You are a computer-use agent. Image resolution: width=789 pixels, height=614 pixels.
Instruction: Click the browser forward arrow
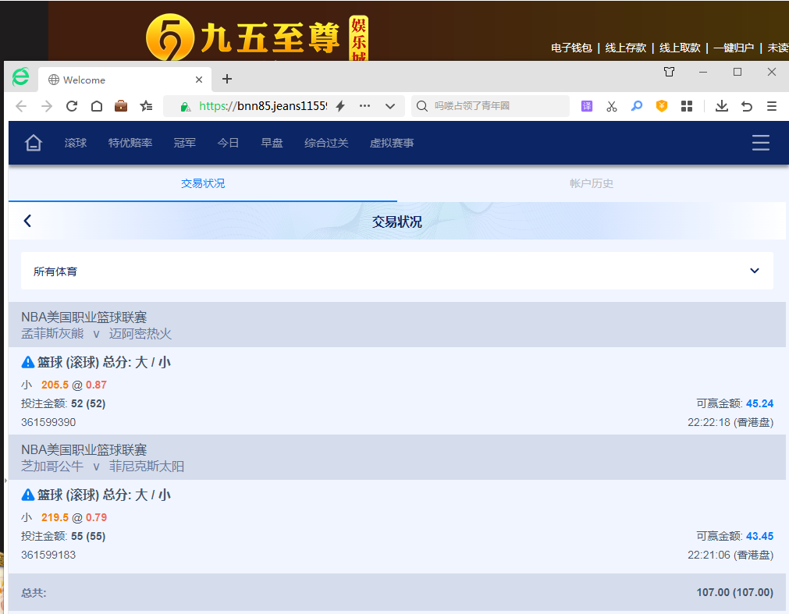[47, 106]
